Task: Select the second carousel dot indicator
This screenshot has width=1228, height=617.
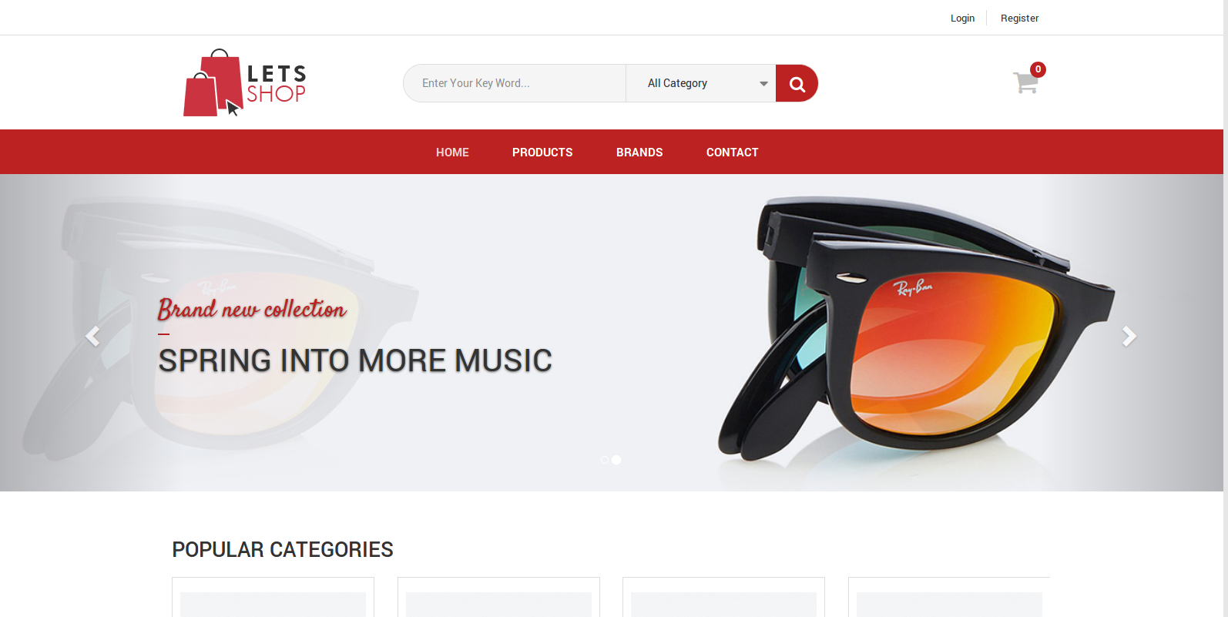Action: click(616, 460)
